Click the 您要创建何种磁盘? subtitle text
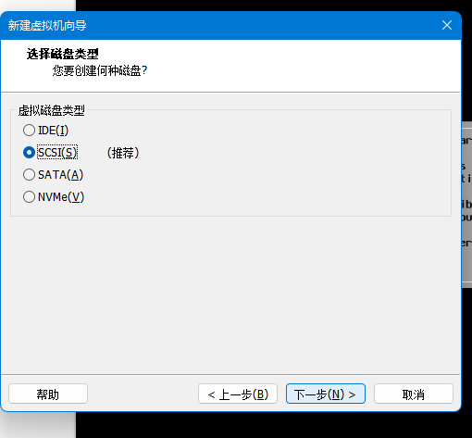Screen dimensions: 472x438 click(100, 70)
